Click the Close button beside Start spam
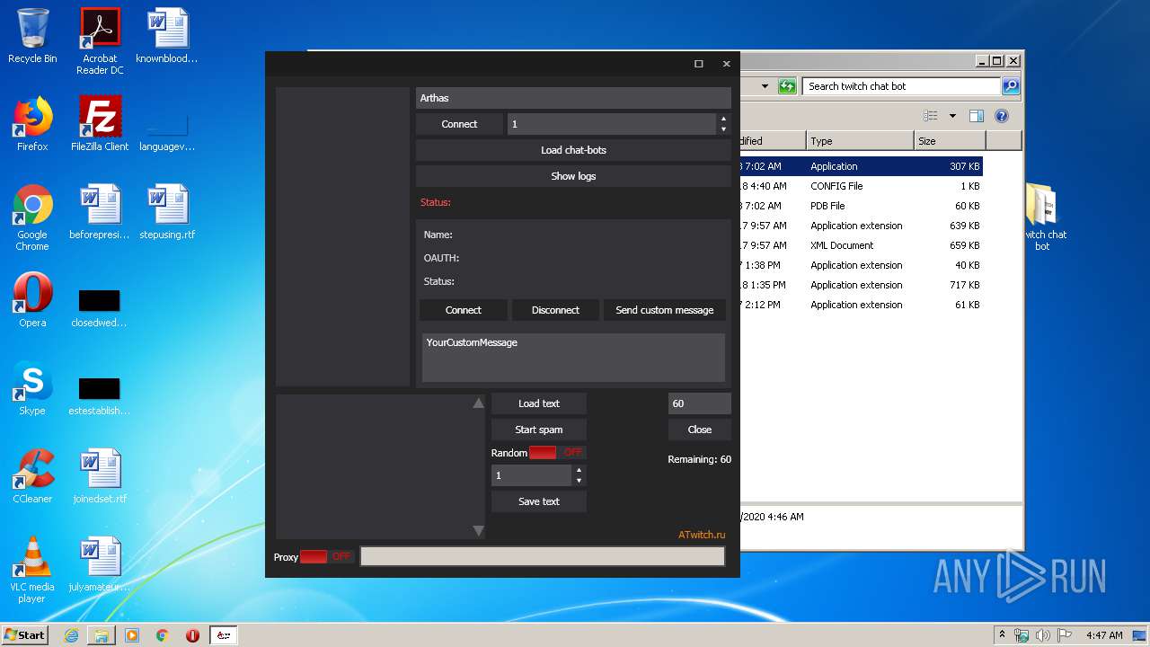Image resolution: width=1150 pixels, height=647 pixels. pos(700,430)
